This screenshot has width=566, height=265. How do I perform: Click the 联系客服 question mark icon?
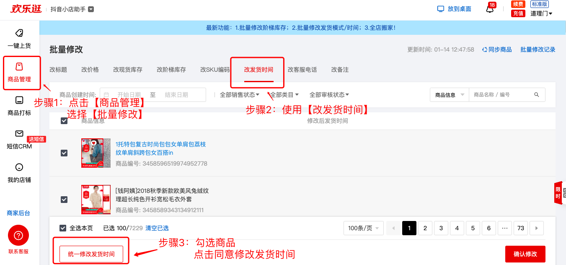(18, 236)
